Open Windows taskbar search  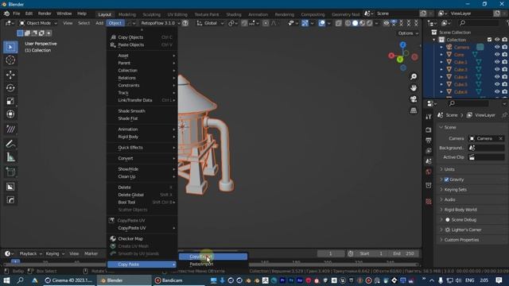pos(20,280)
